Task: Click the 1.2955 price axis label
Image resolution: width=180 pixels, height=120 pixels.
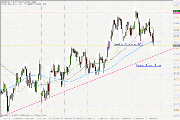Action: [x=177, y=17]
